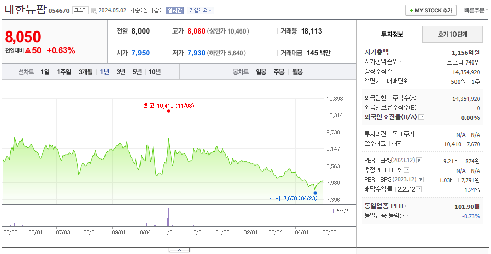
Task: Click the stock code 054670
Action: 59,11
